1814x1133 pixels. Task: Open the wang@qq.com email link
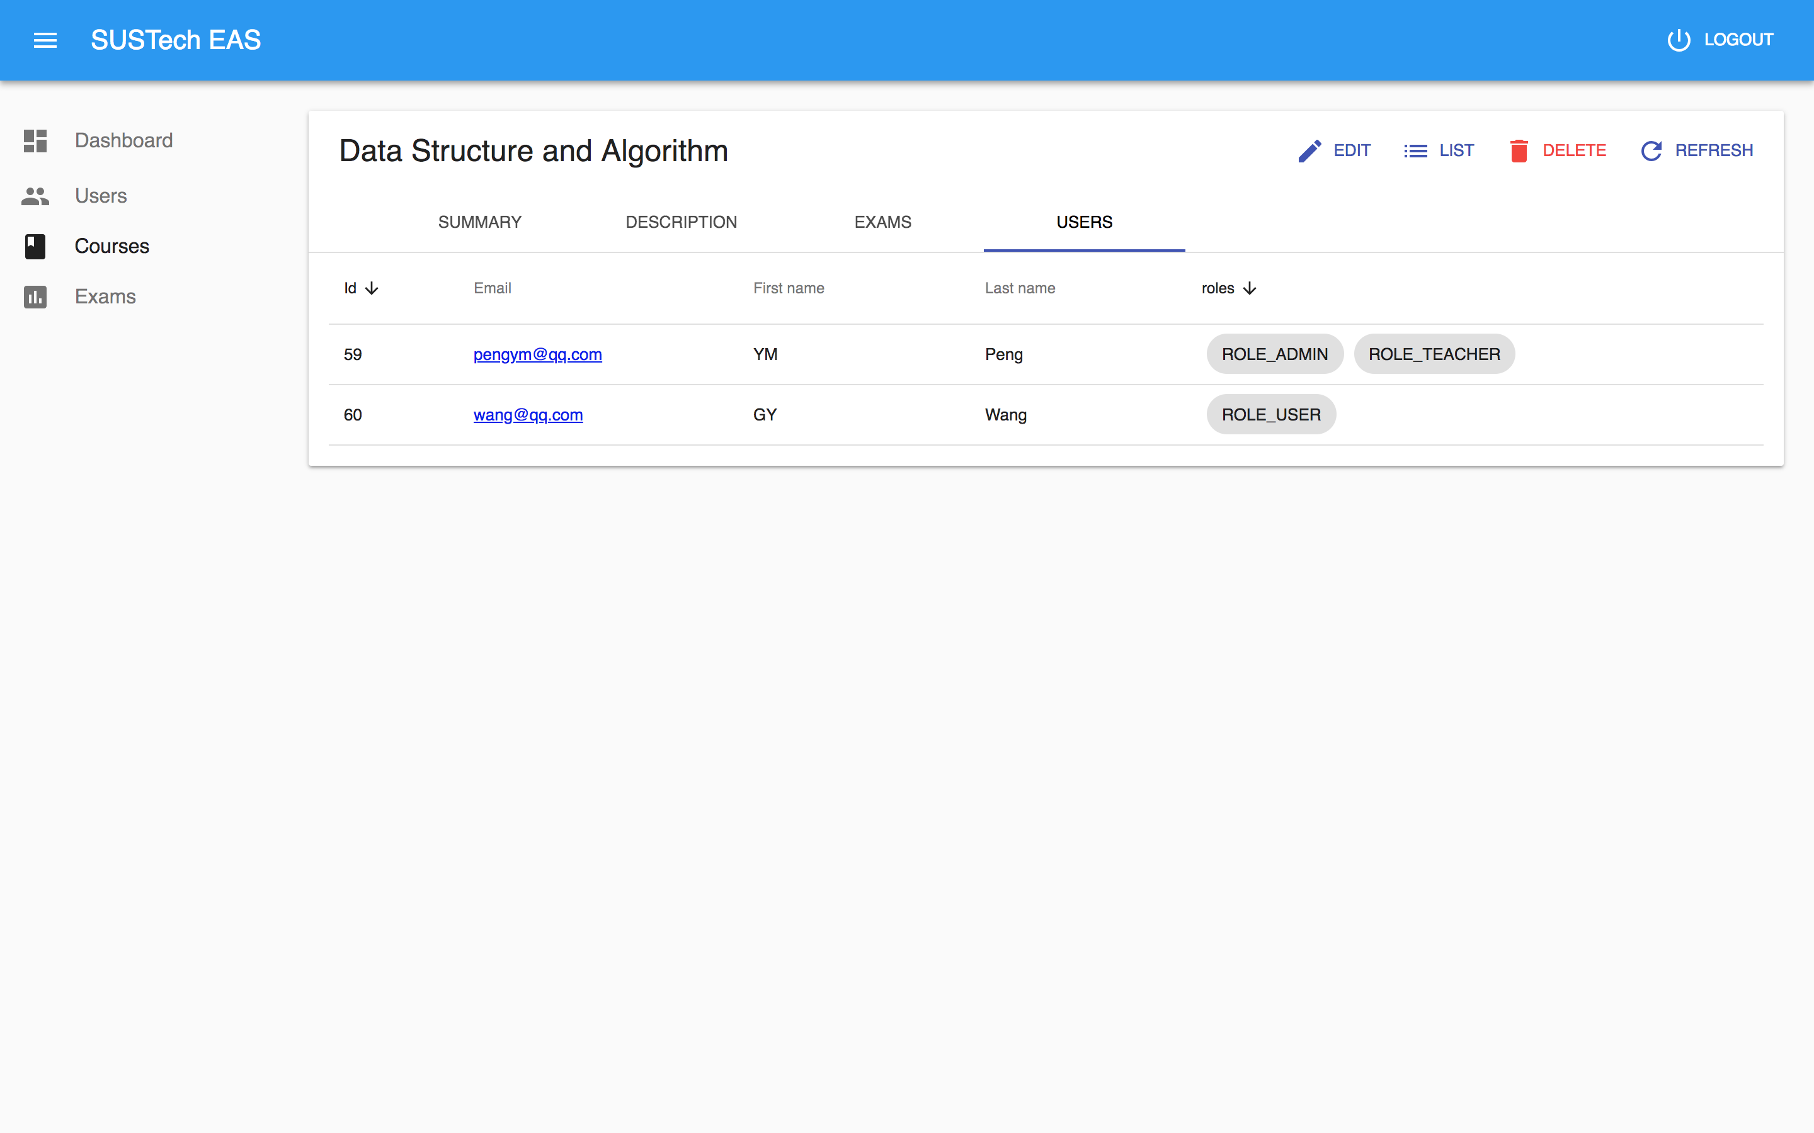click(528, 414)
